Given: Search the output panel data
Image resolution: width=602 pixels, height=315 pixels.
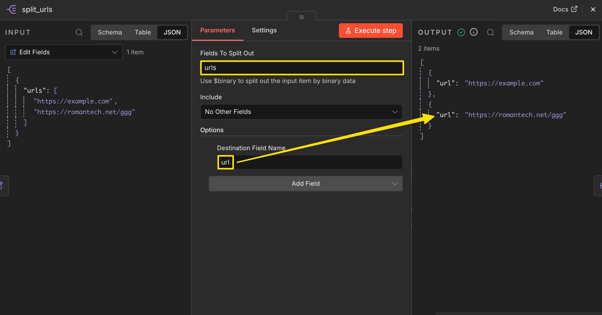Looking at the screenshot, I should point(490,32).
